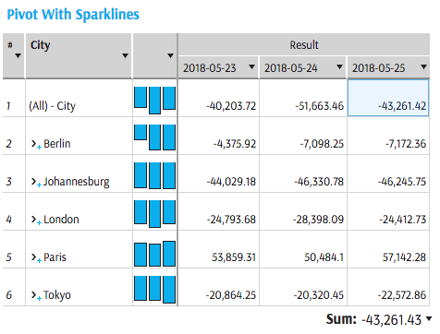Select Tokyo cell -22,572.86

click(388, 288)
